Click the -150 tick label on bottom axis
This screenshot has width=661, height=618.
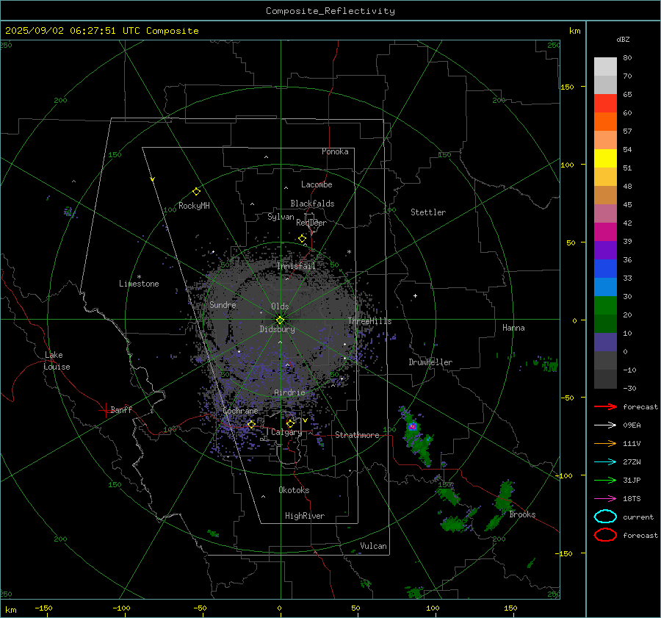44,608
